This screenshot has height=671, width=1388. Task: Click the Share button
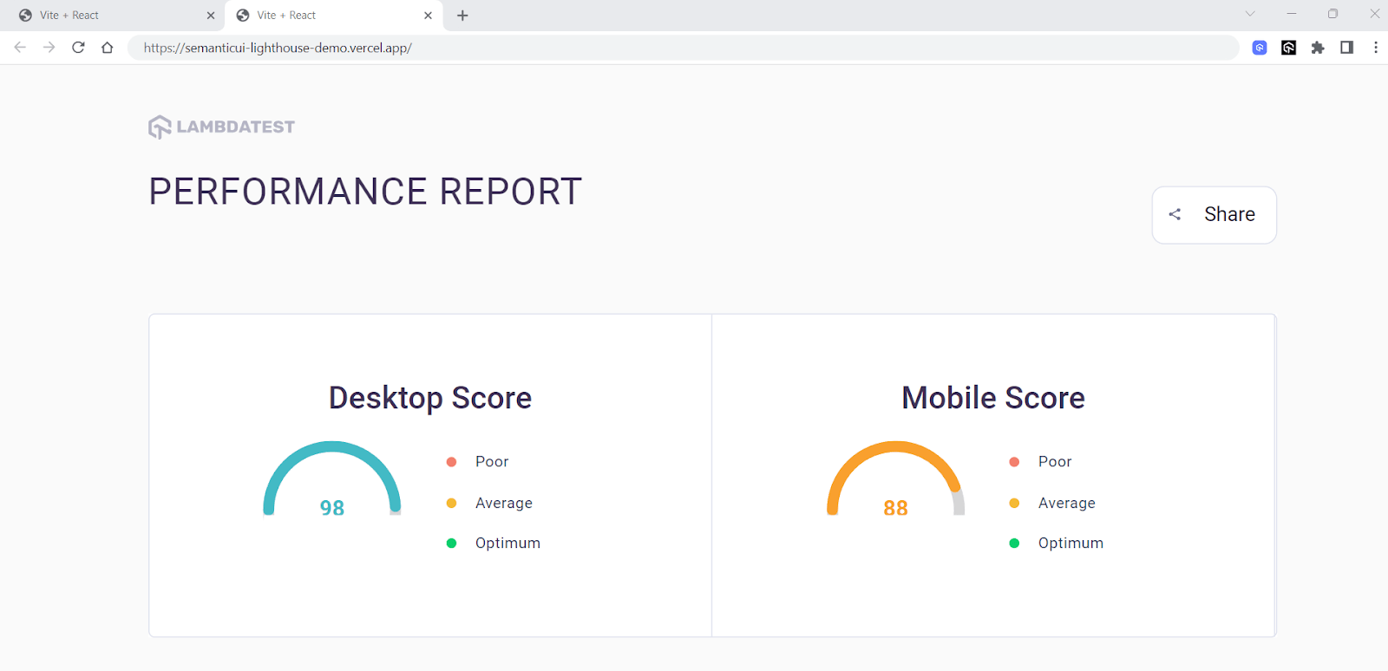(1214, 215)
